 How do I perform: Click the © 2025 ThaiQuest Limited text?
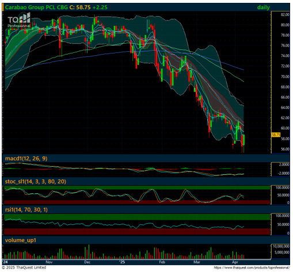coord(24,267)
